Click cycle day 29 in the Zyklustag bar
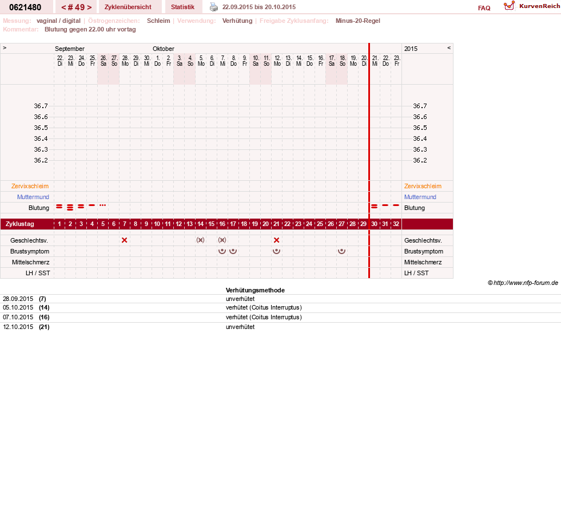The width and height of the screenshot is (561, 507). [x=363, y=224]
